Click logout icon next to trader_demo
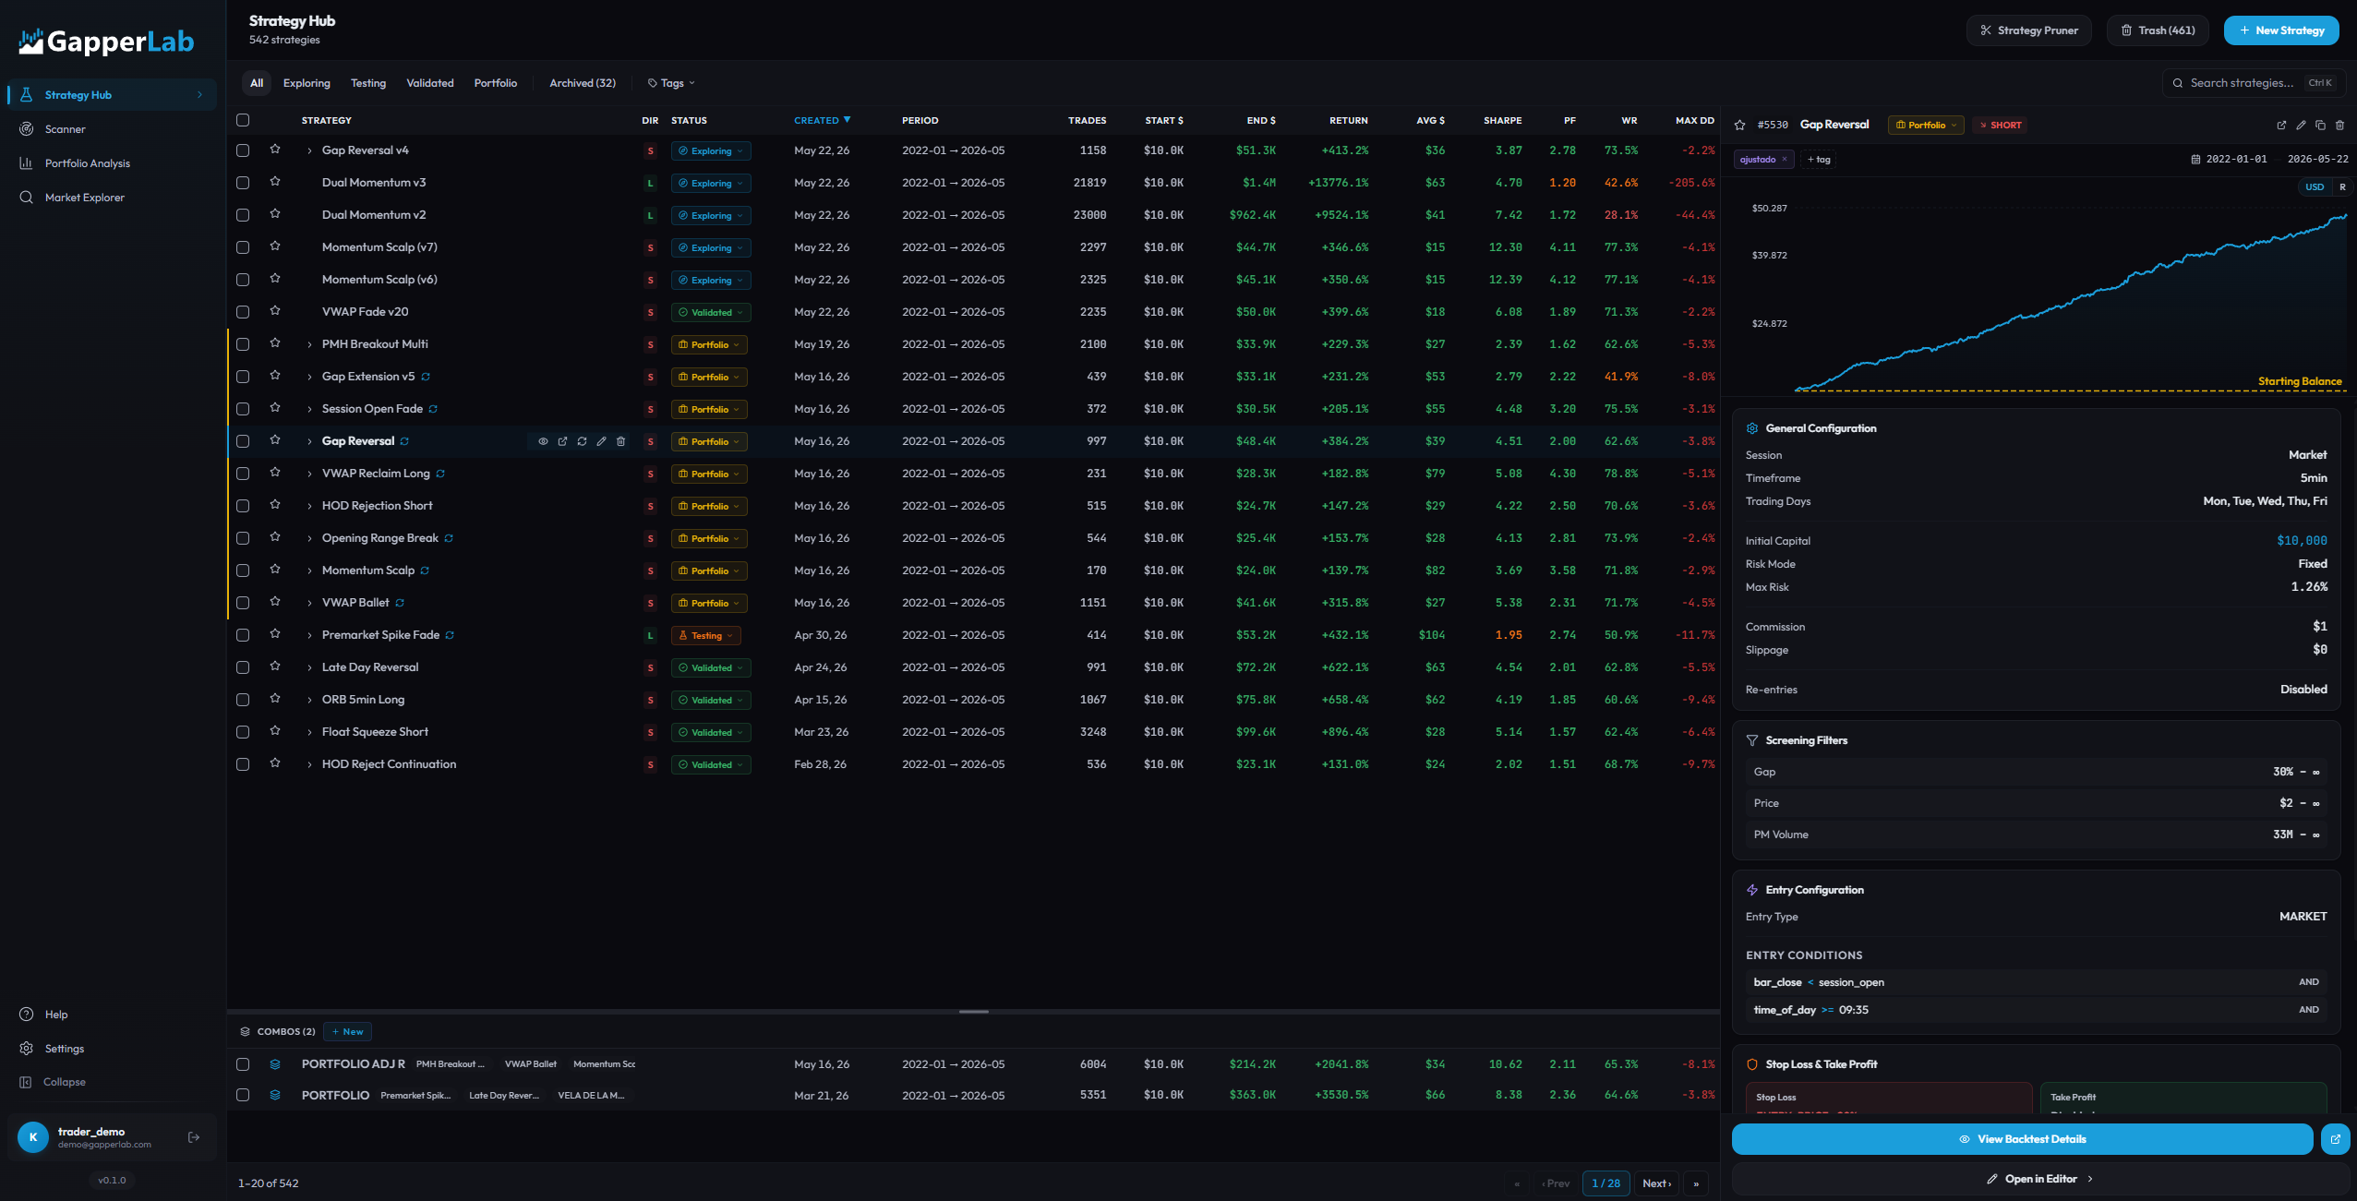This screenshot has height=1201, width=2357. point(194,1137)
